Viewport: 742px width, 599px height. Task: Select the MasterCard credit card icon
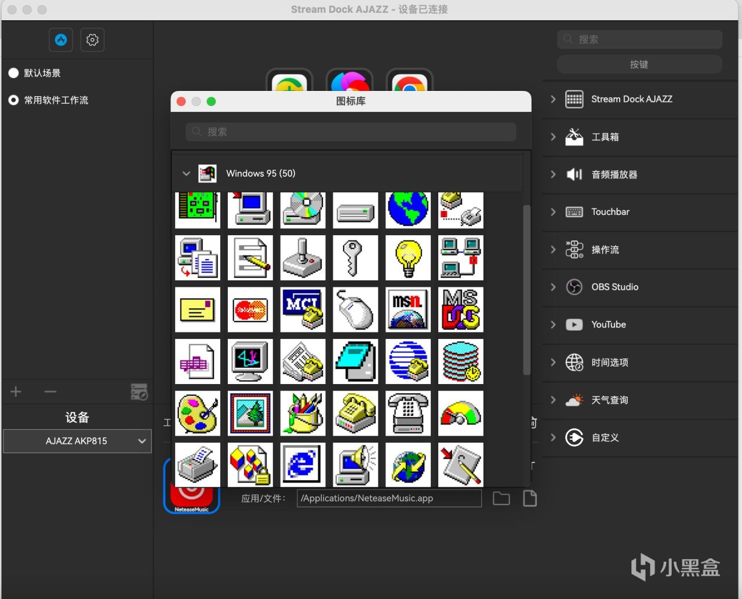250,310
